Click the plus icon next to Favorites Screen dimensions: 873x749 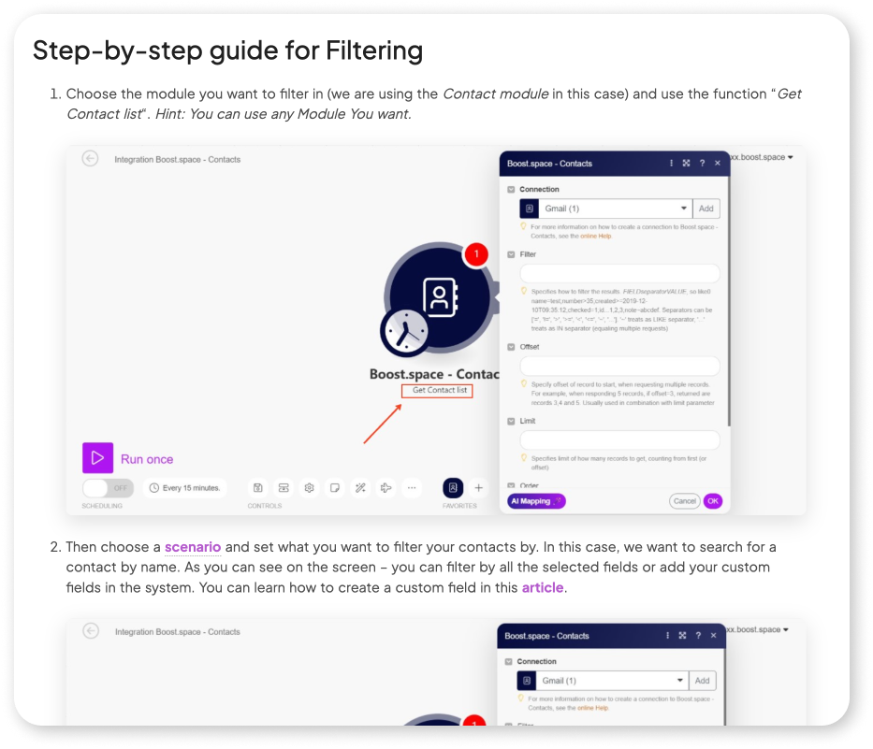[x=478, y=487]
